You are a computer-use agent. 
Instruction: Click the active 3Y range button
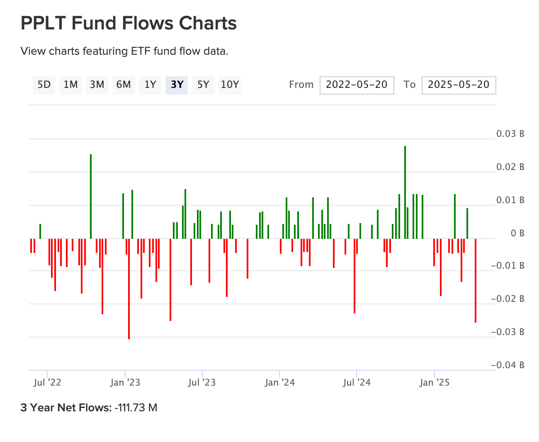pos(177,85)
